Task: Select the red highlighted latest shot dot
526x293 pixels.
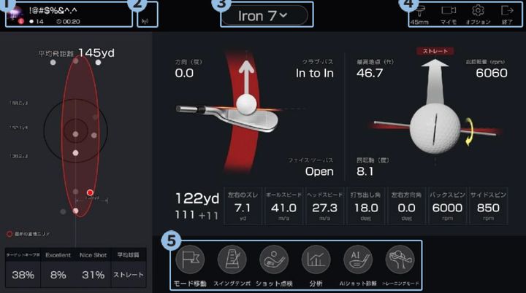Action: (90, 193)
